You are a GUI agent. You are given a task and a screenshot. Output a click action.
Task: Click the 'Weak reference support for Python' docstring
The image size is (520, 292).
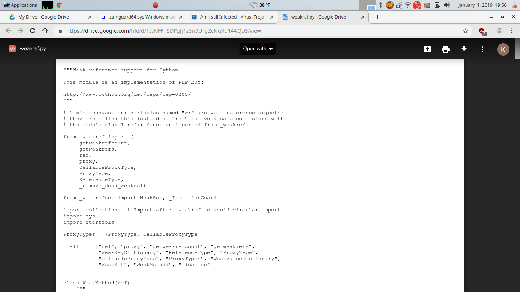[x=122, y=70]
